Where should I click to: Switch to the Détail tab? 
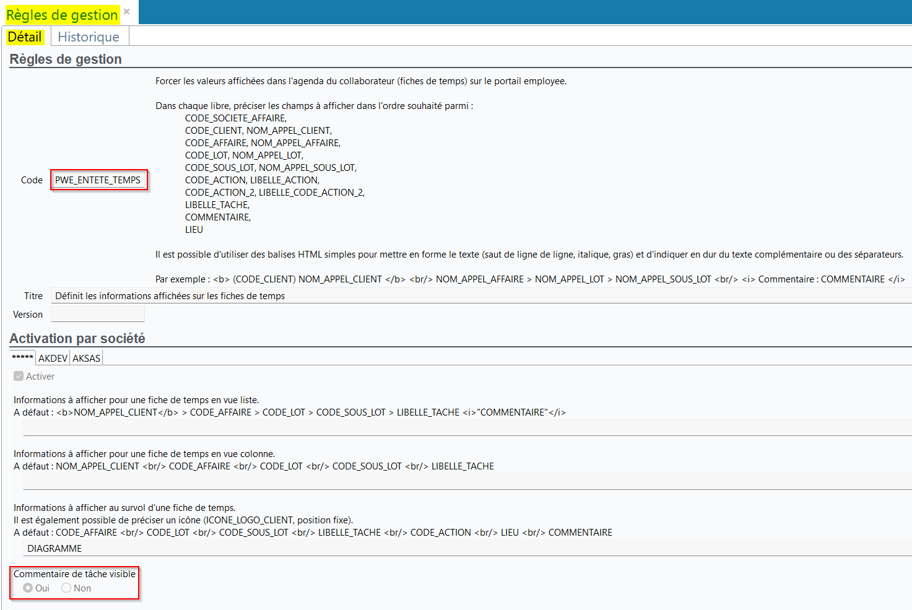[25, 37]
